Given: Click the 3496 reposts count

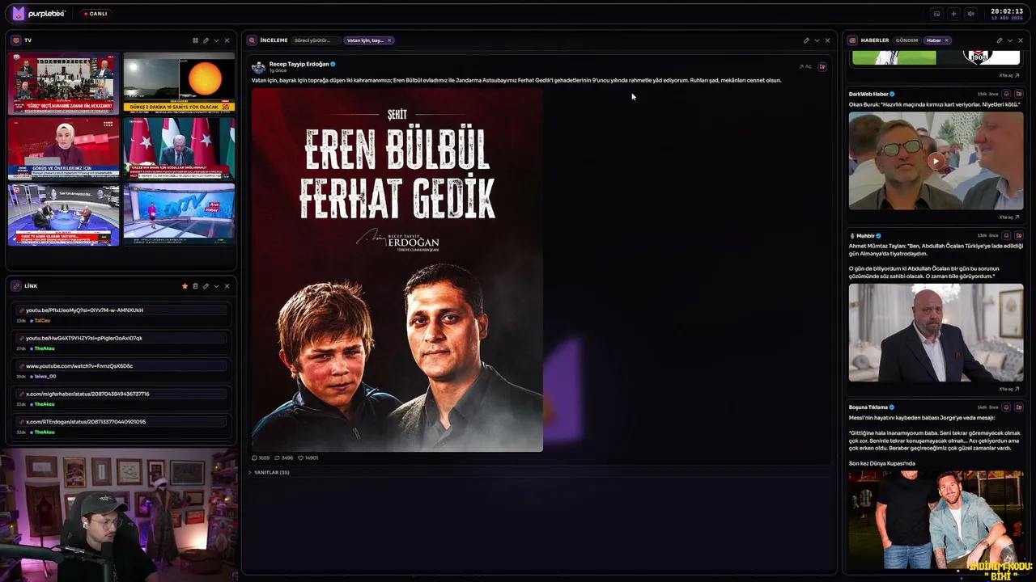Looking at the screenshot, I should pos(284,458).
